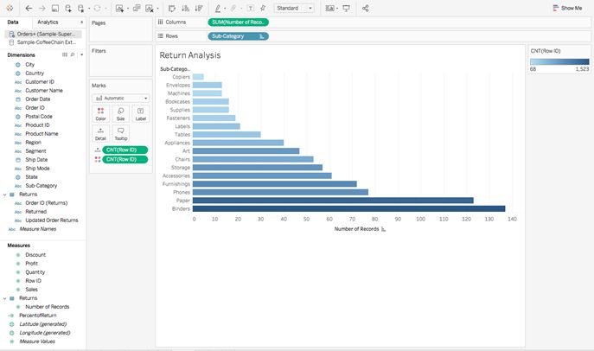Viewport: 594px width, 351px height.
Task: Sort ascending using toolbar icon
Action: (x=185, y=8)
